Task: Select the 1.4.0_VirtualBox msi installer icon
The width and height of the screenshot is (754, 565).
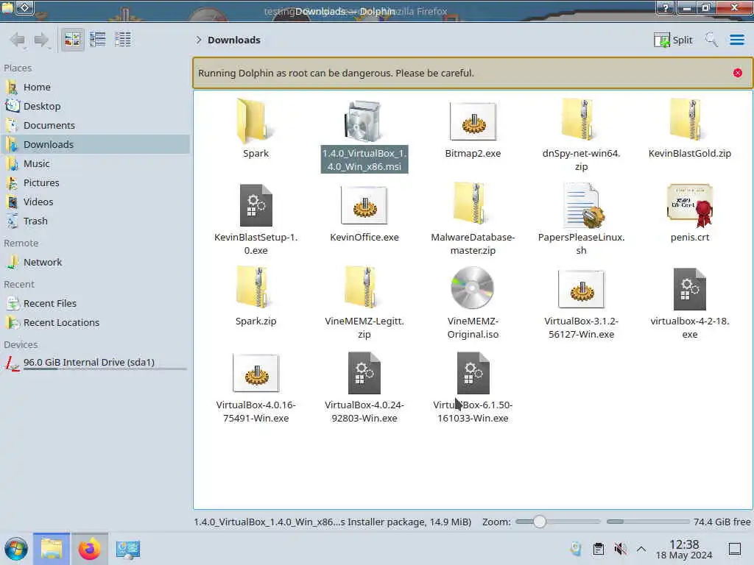Action: (x=364, y=121)
